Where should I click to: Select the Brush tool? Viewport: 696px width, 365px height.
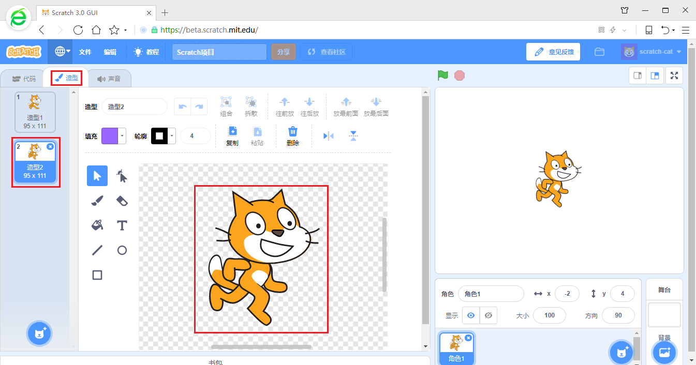(x=97, y=201)
